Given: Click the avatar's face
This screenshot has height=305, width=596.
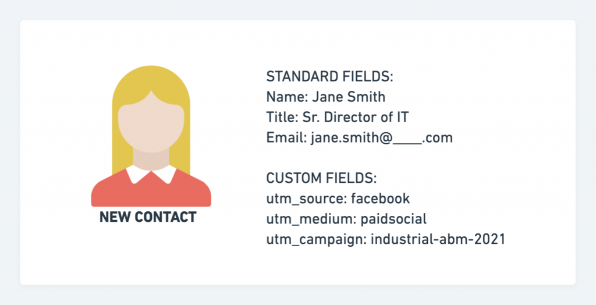Looking at the screenshot, I should 151,123.
